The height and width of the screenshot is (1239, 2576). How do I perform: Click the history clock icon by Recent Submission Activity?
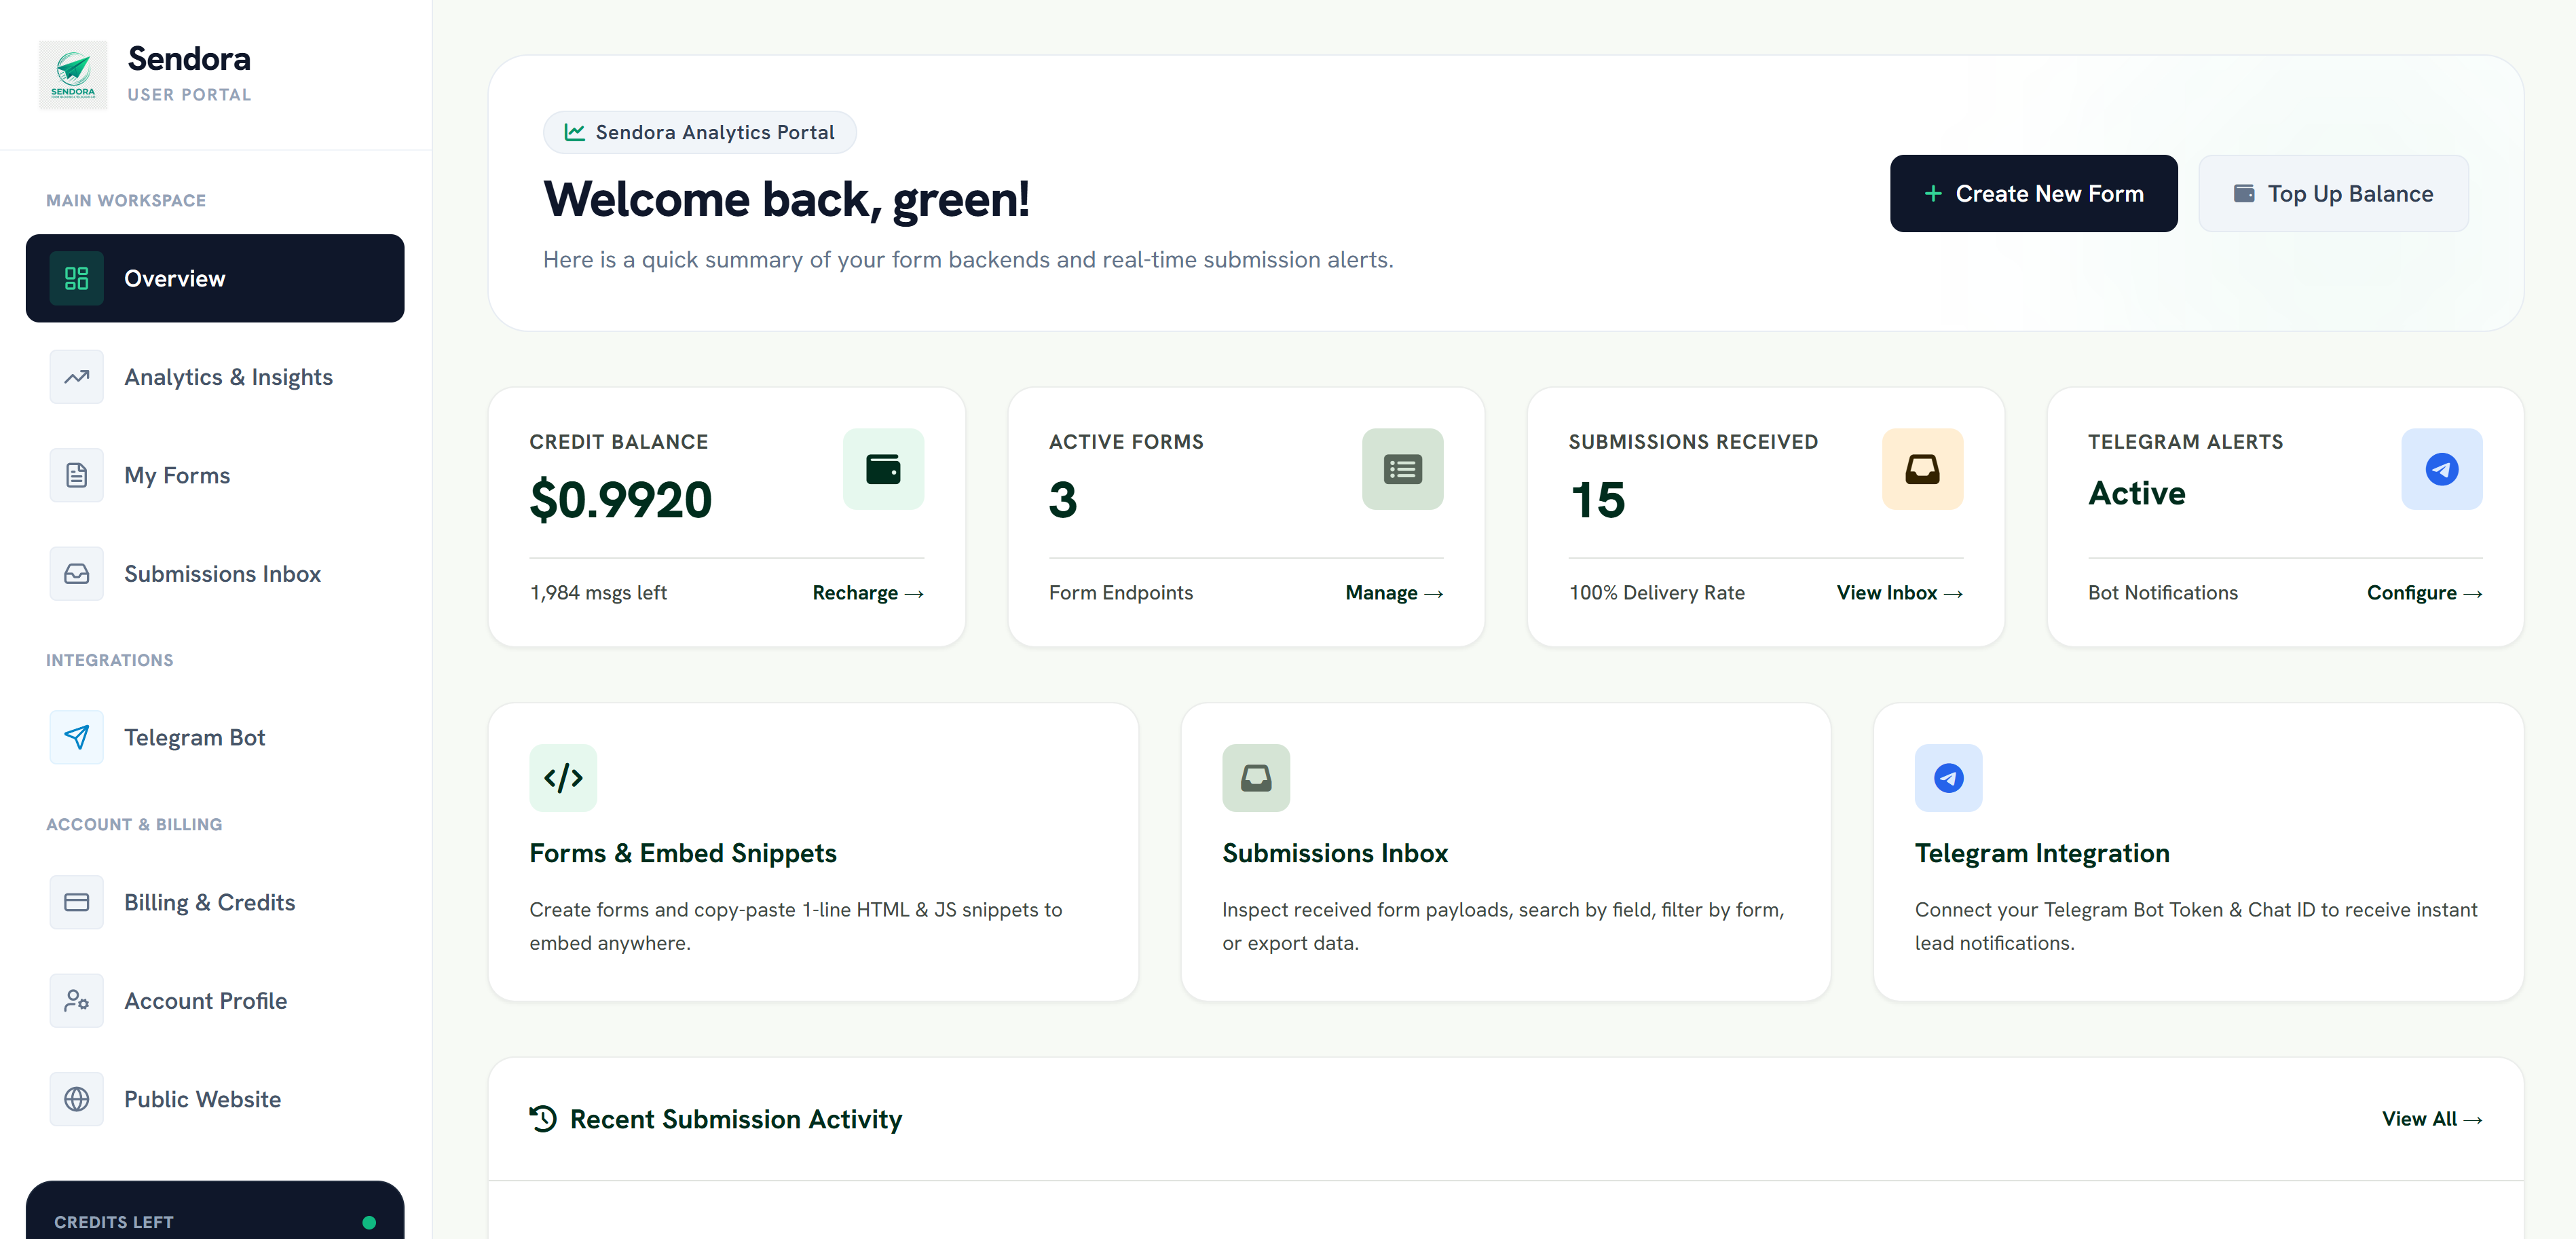pos(543,1118)
